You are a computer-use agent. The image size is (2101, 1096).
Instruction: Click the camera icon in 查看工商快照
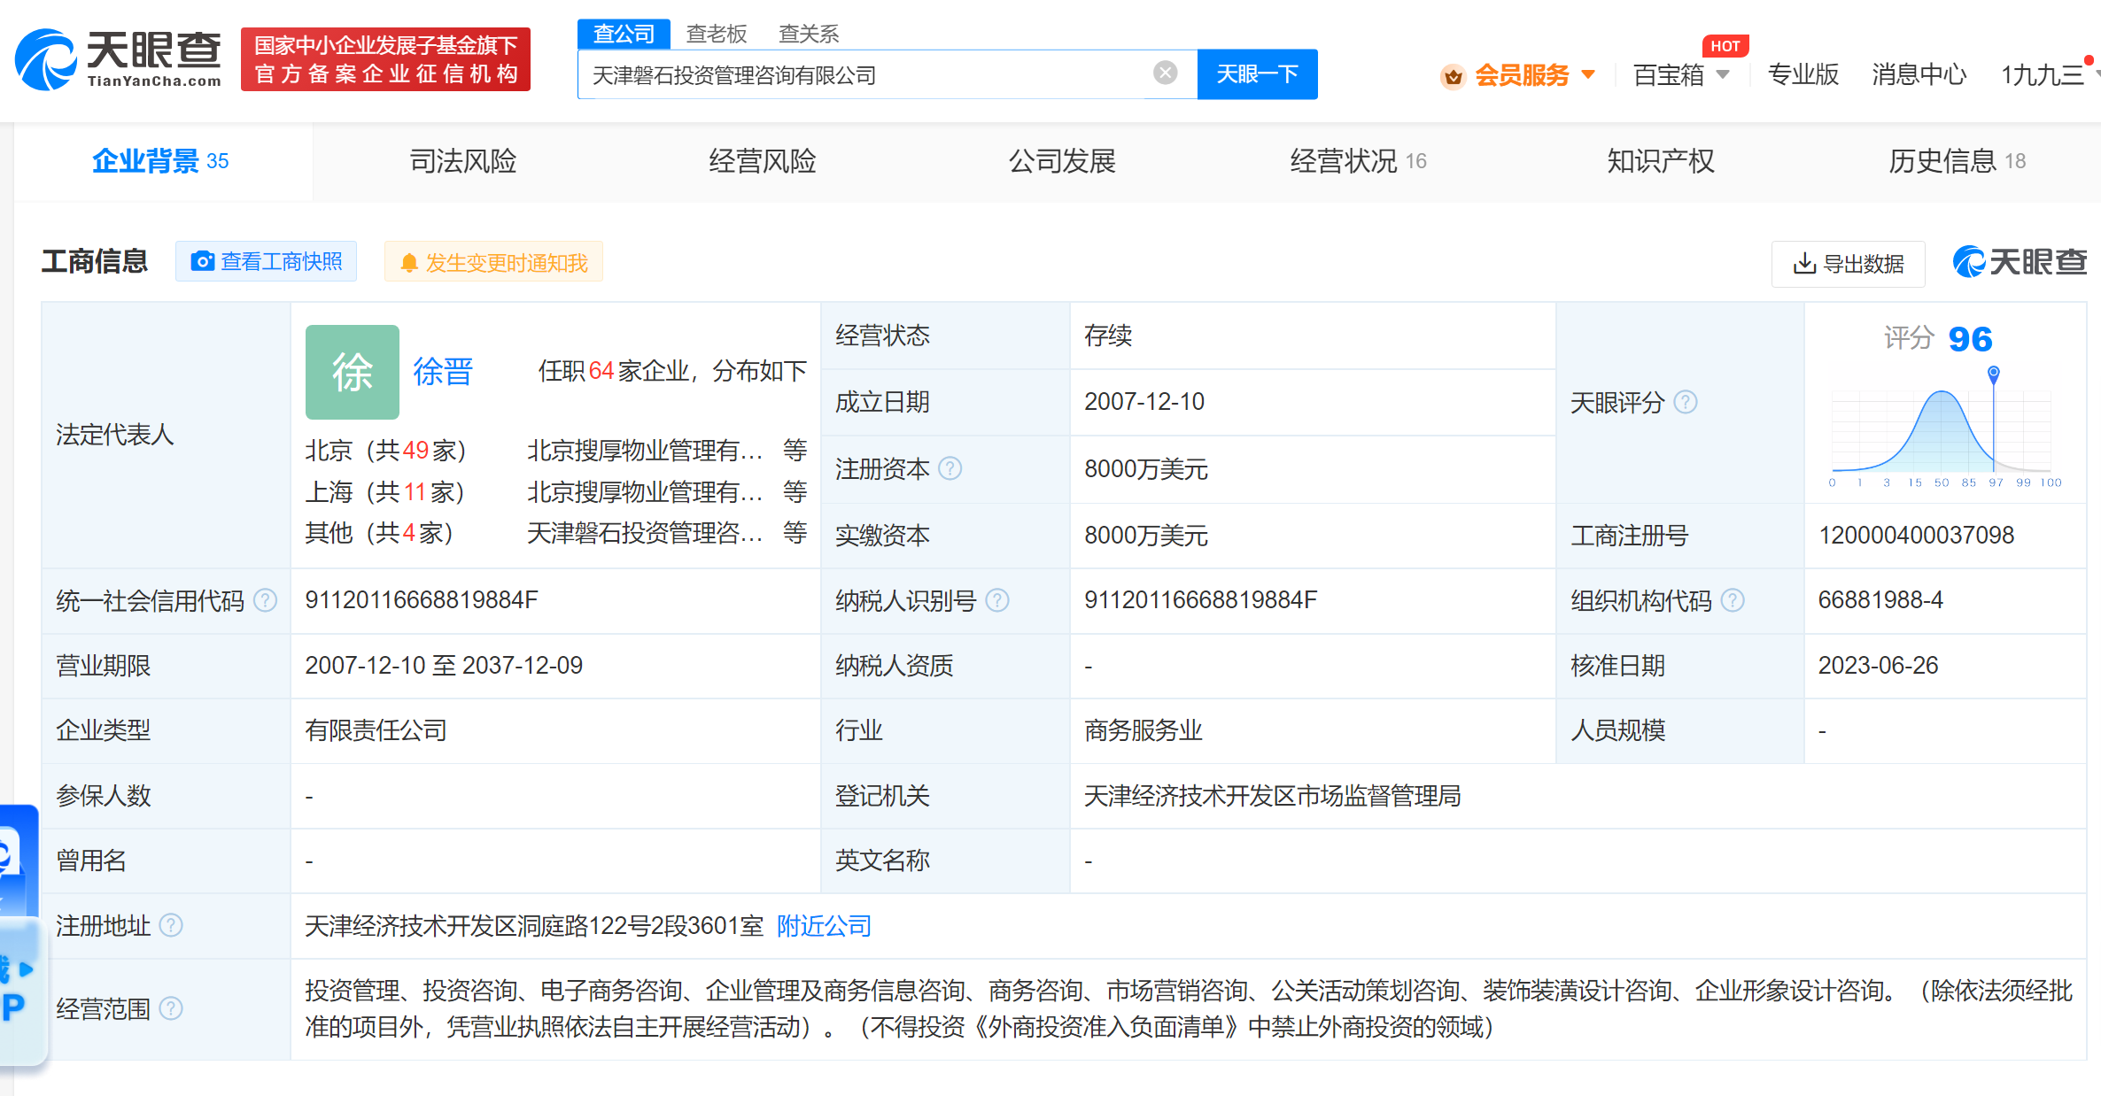click(203, 261)
